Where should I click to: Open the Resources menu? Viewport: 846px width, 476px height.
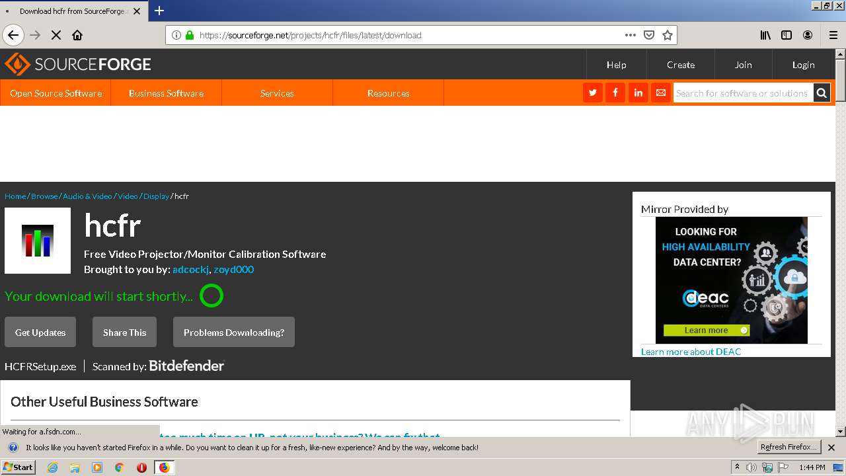click(389, 93)
